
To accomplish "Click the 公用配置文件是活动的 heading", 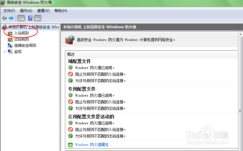I will tap(91, 117).
